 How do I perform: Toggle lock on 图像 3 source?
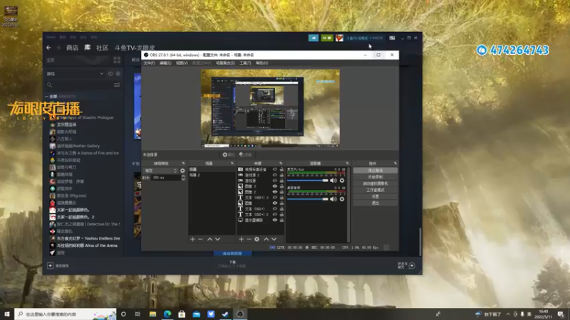(x=281, y=186)
